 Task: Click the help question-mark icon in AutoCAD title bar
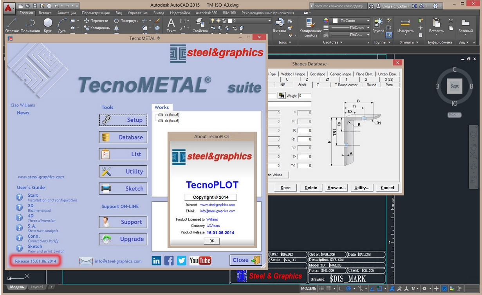(435, 6)
